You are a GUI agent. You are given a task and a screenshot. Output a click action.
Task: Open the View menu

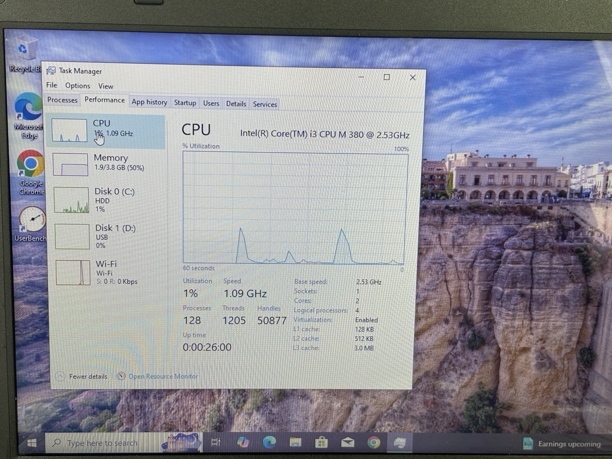click(106, 86)
